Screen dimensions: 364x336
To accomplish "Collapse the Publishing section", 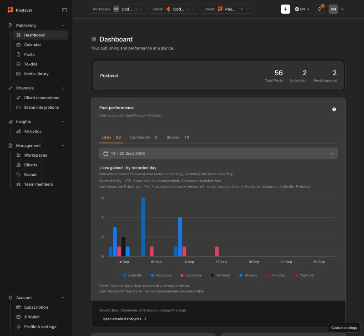I will pos(63,25).
